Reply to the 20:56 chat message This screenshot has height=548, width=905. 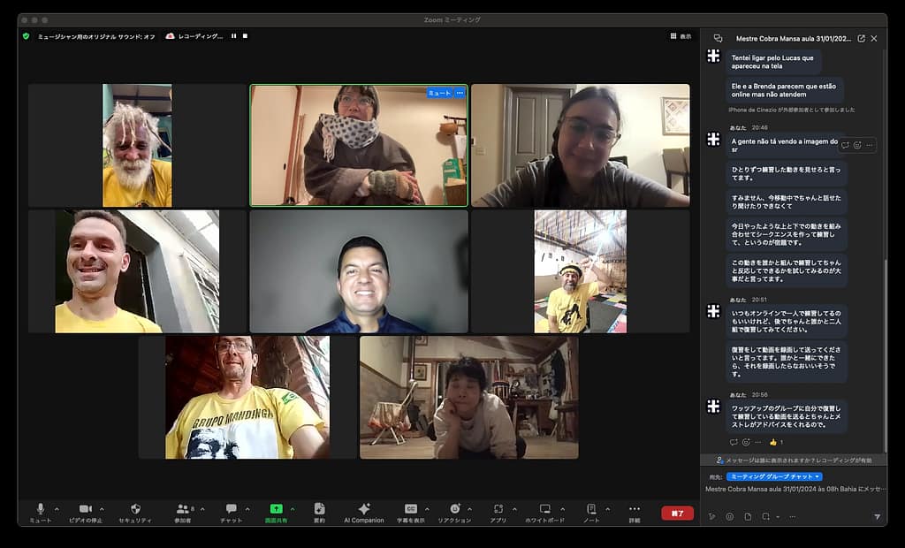click(734, 442)
